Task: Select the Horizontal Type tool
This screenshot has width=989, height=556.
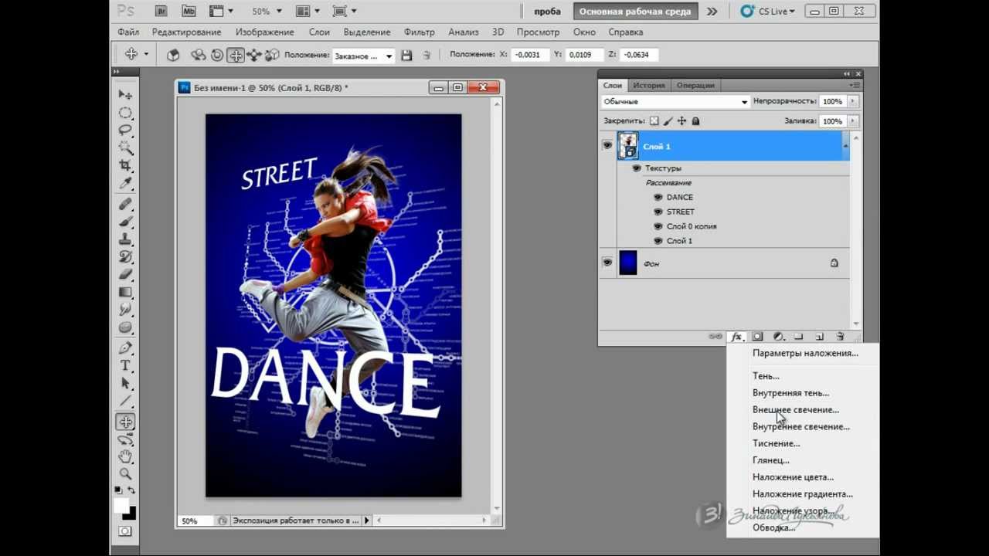Action: click(125, 365)
